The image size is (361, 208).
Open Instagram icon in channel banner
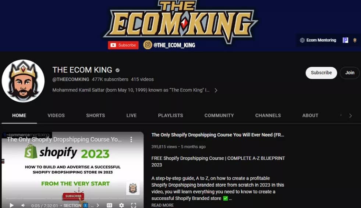pyautogui.click(x=148, y=45)
